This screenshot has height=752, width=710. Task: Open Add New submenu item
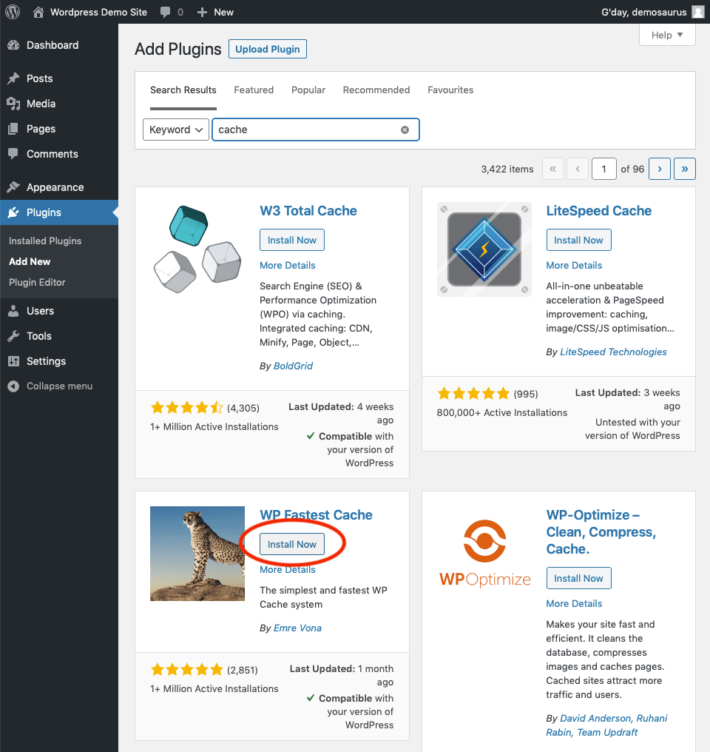pyautogui.click(x=30, y=261)
